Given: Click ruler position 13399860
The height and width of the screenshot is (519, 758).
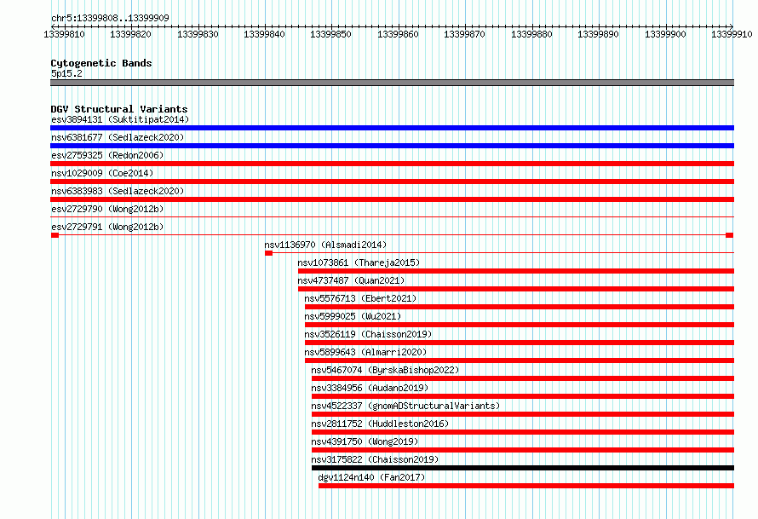Looking at the screenshot, I should 398,34.
